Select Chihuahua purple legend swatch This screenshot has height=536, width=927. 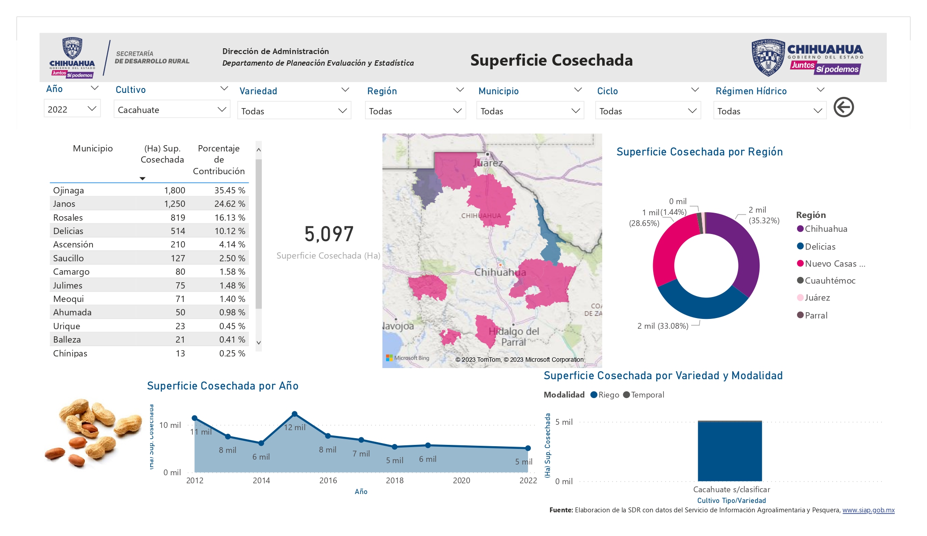(x=800, y=229)
